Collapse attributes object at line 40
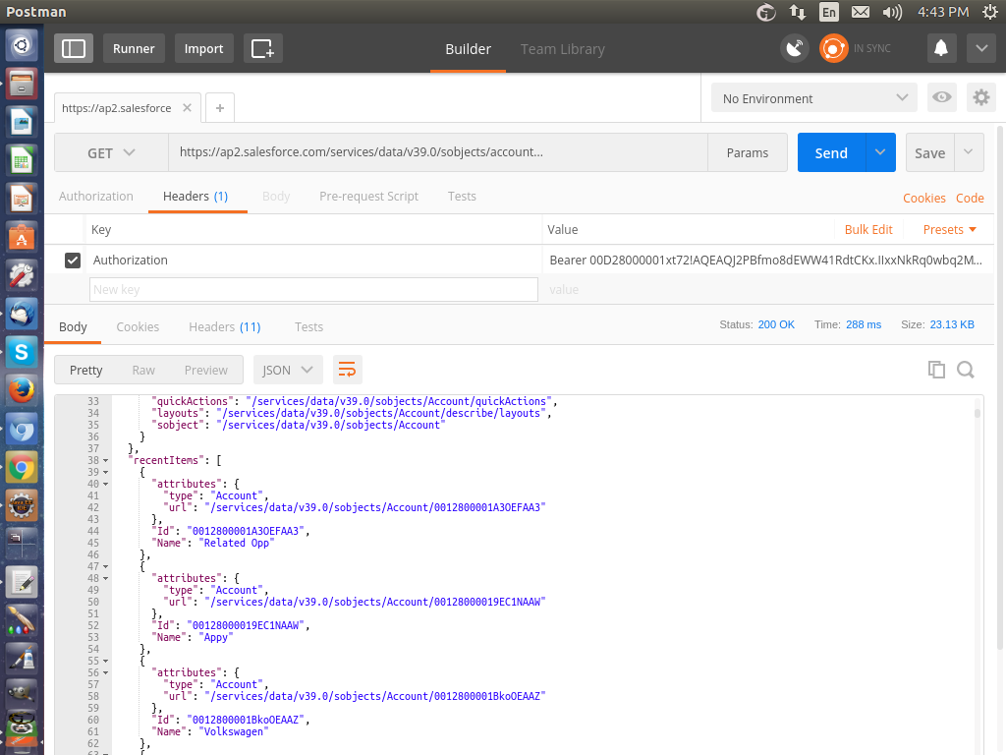Viewport: 1006px width, 755px height. click(x=106, y=484)
